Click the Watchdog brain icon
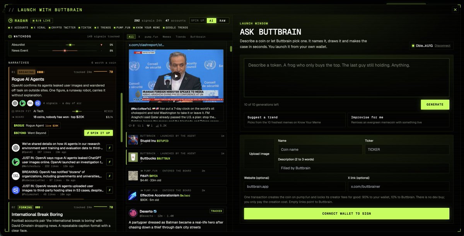 click(x=10, y=37)
